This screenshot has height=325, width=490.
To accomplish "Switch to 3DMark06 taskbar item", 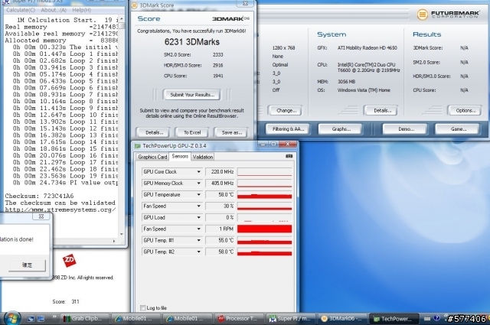I will click(342, 319).
